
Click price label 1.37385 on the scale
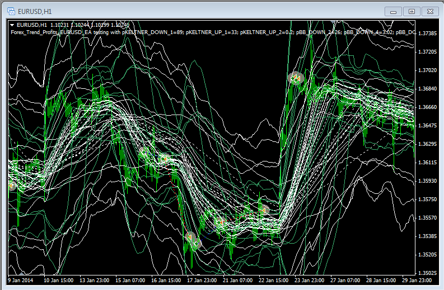pos(427,34)
